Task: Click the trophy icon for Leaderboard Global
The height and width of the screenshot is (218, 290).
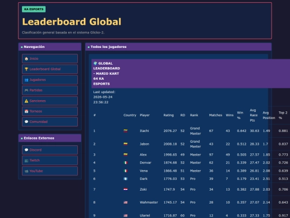Action: click(x=26, y=69)
